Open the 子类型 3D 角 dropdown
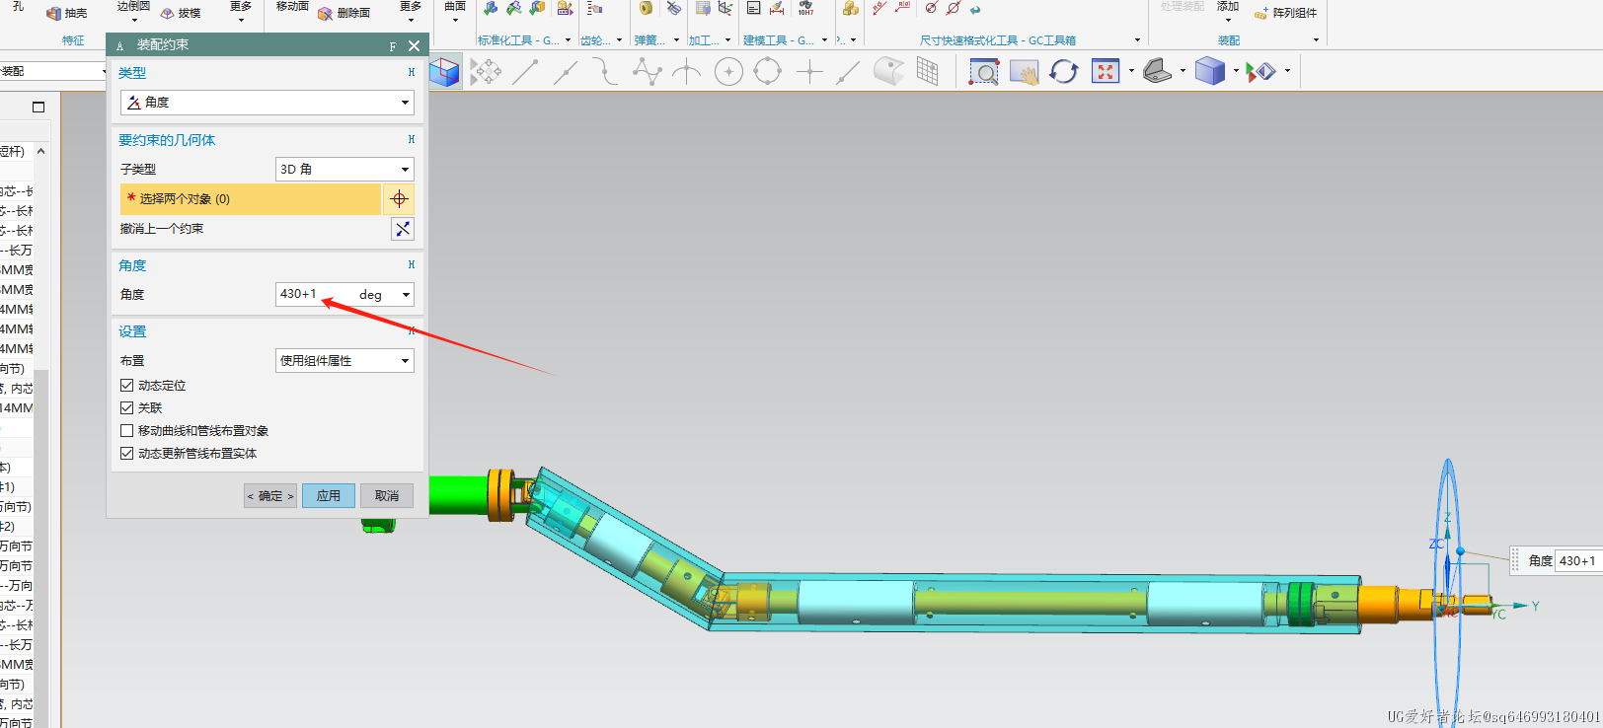Viewport: 1603px width, 728px height. click(x=344, y=170)
